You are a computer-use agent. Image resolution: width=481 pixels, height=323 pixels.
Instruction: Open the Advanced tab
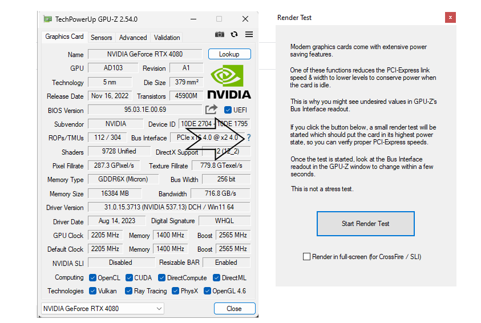(133, 38)
